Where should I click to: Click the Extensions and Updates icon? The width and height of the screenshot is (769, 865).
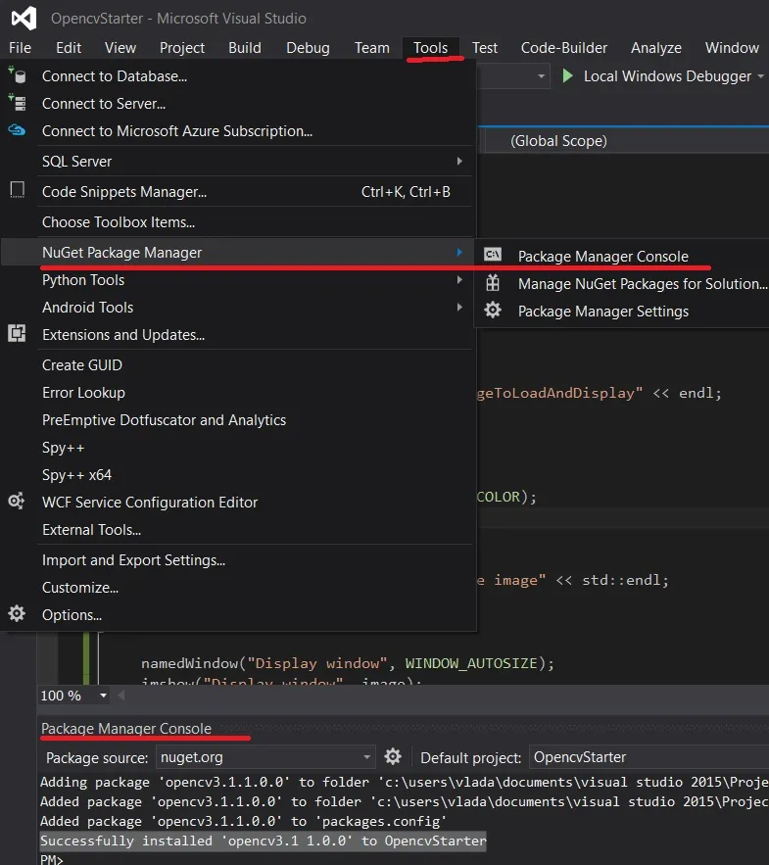(17, 333)
